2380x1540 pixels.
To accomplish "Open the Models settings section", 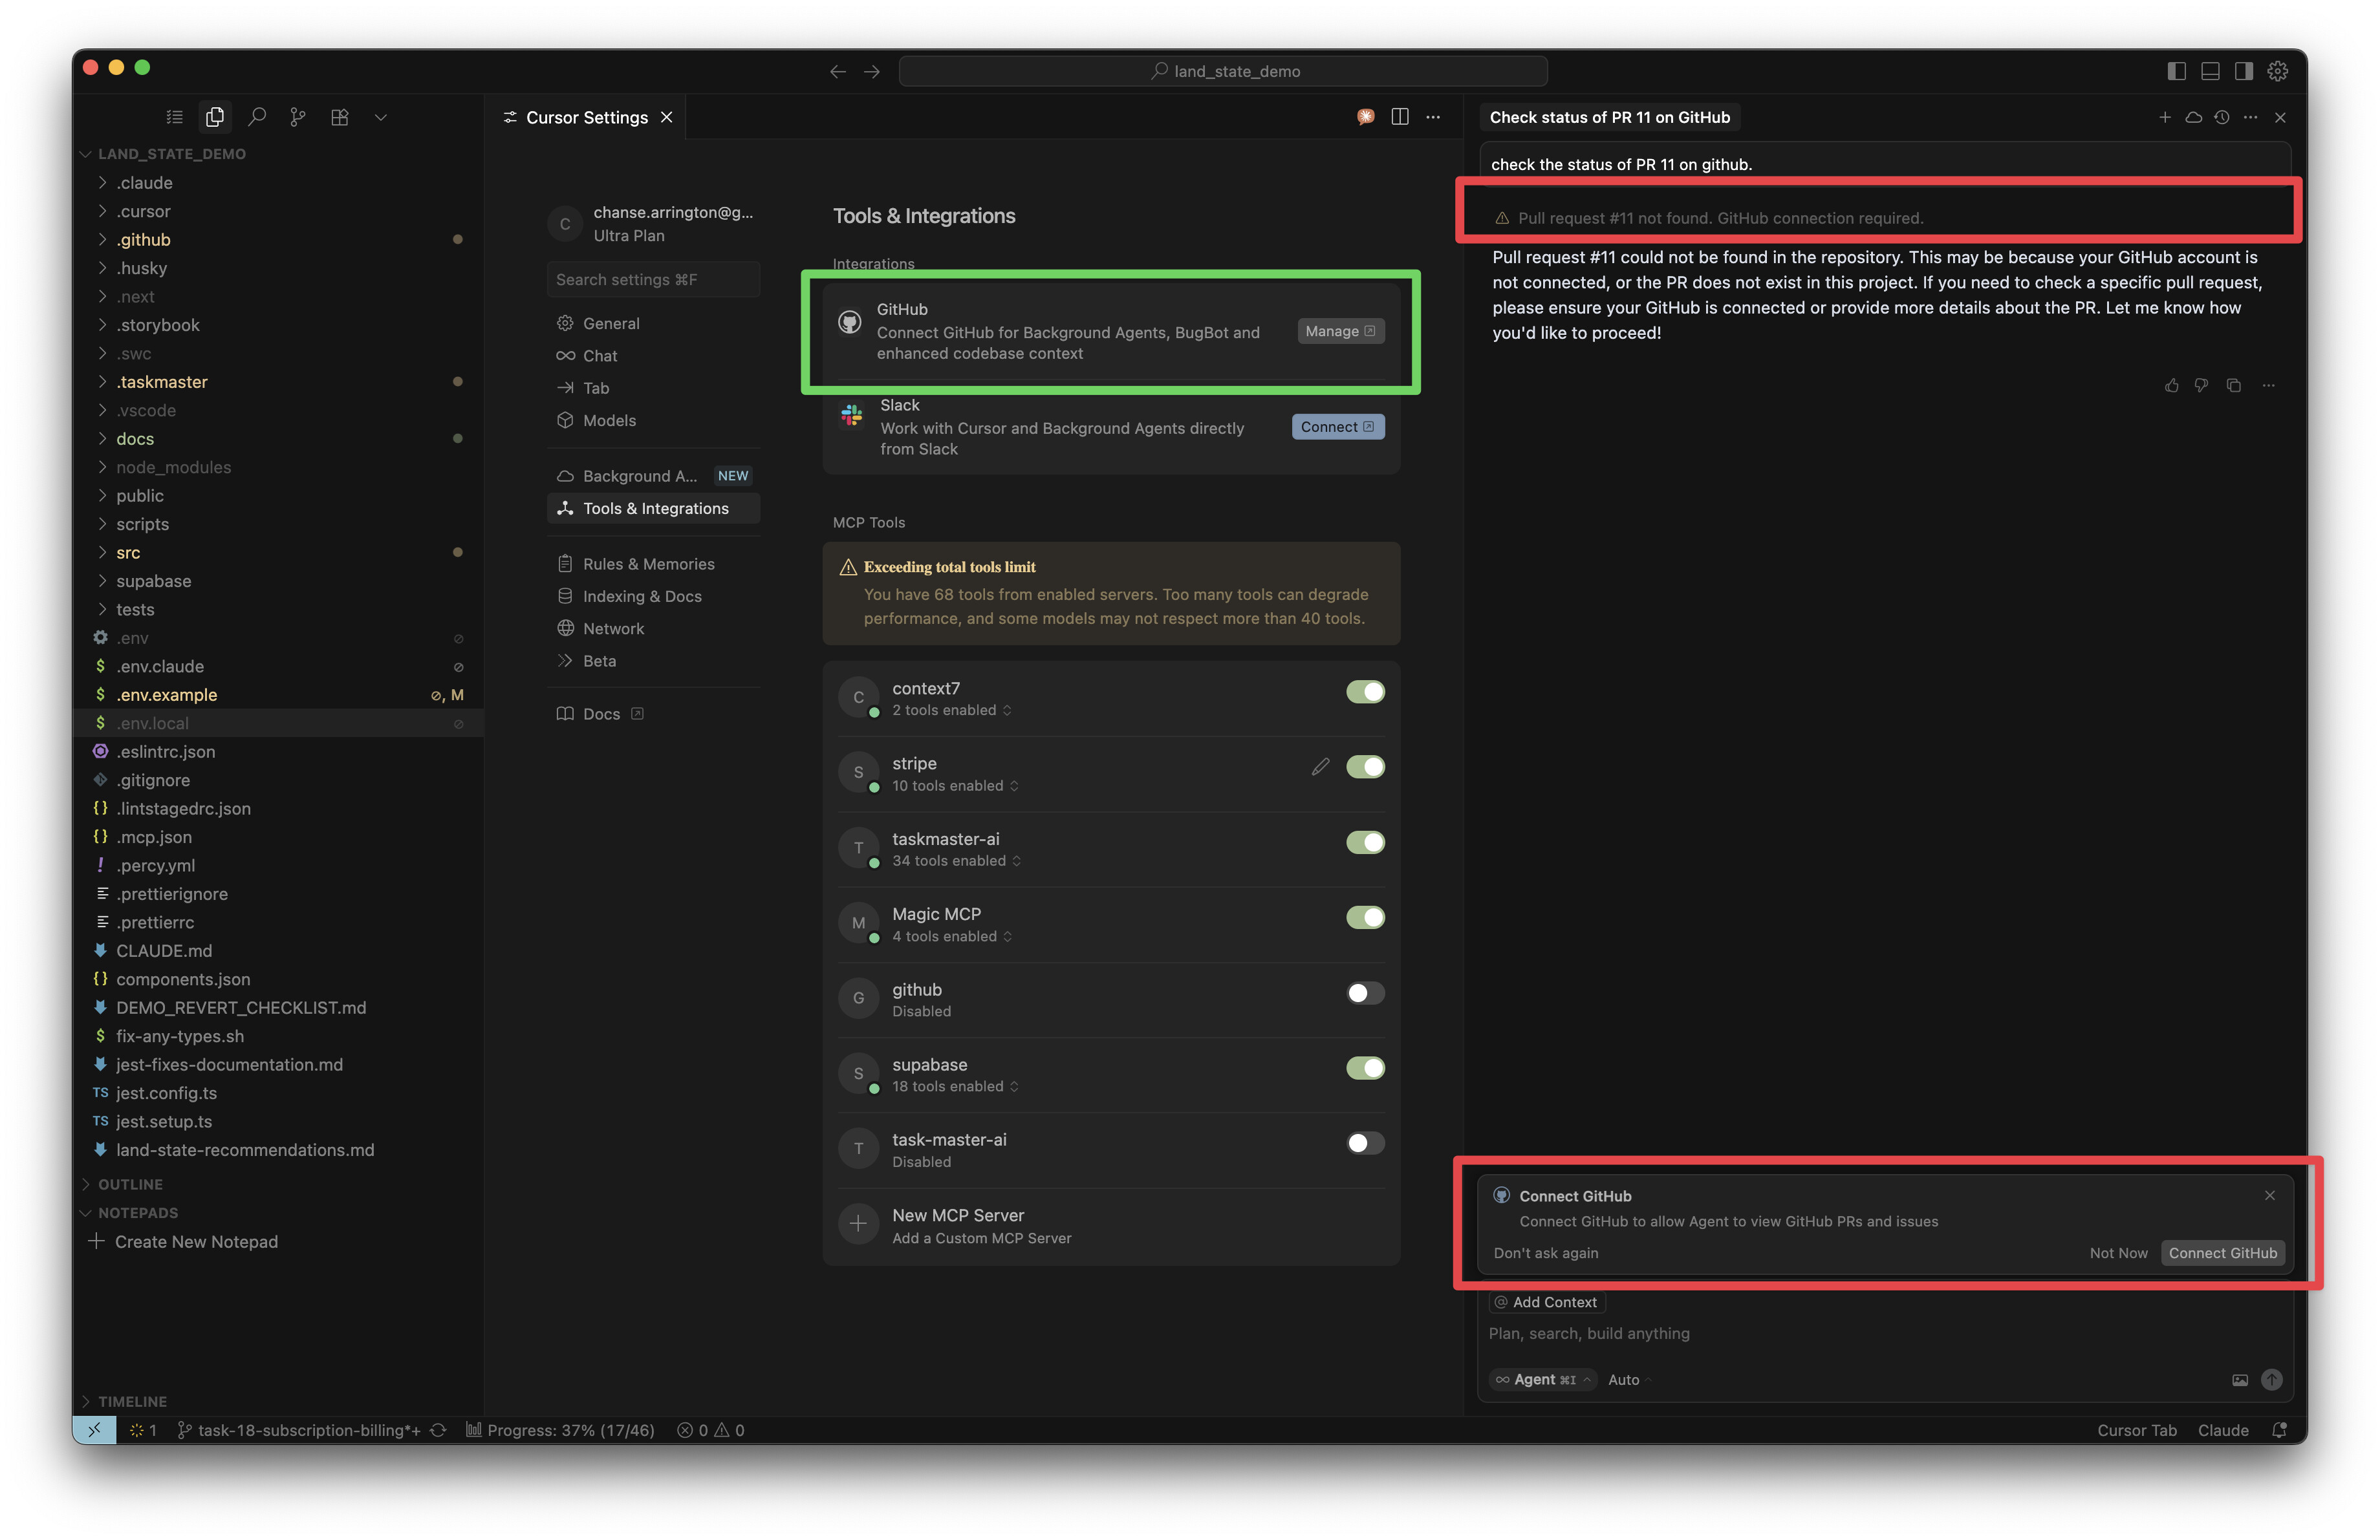I will coord(653,421).
